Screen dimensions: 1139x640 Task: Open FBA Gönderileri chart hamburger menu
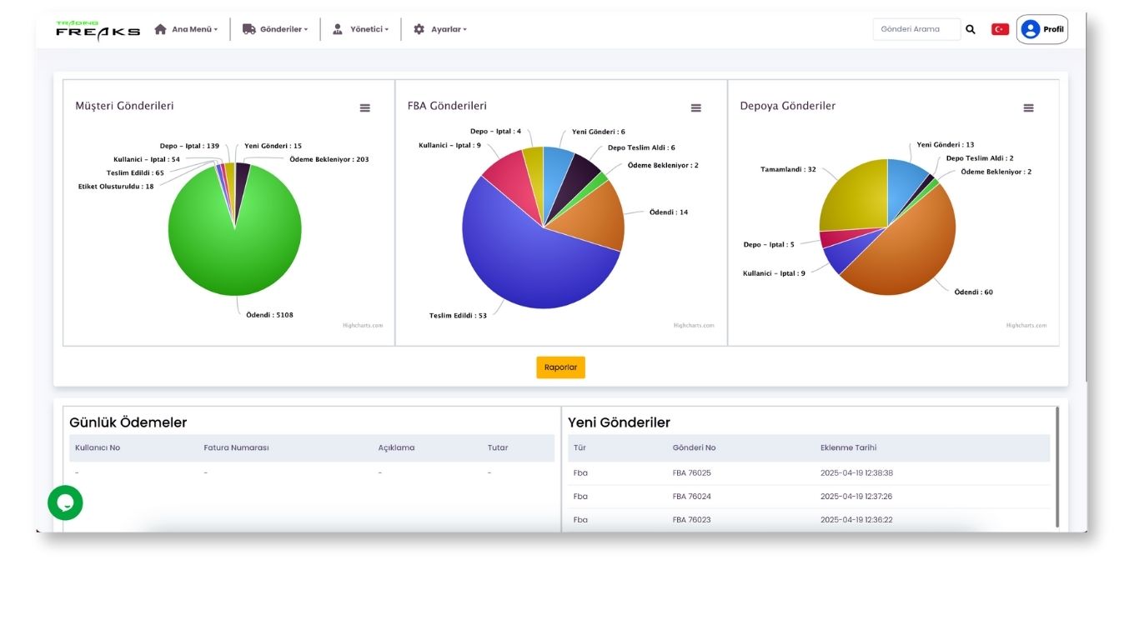click(x=696, y=107)
